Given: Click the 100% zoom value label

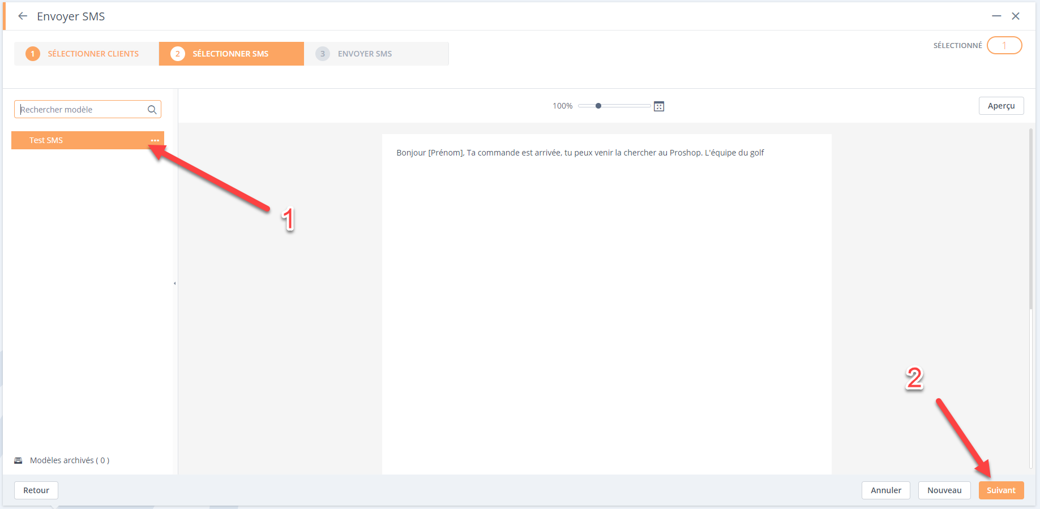Looking at the screenshot, I should 563,106.
